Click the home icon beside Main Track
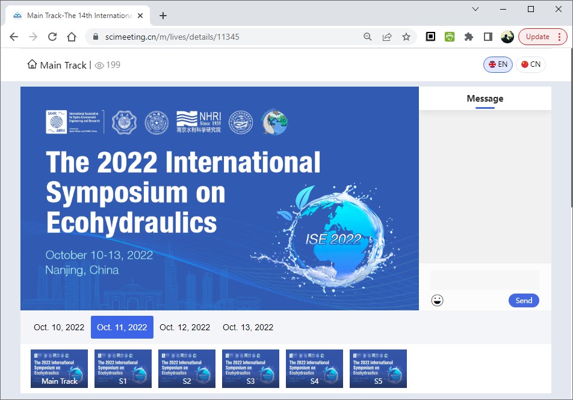Image resolution: width=573 pixels, height=400 pixels. coord(32,64)
